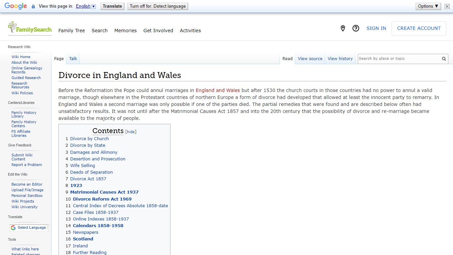Open the help question mark icon
The image size is (453, 255).
[356, 29]
